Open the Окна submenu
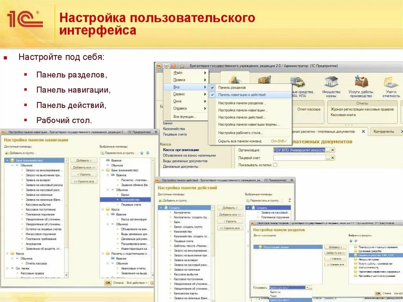The height and width of the screenshot is (302, 403). (186, 101)
